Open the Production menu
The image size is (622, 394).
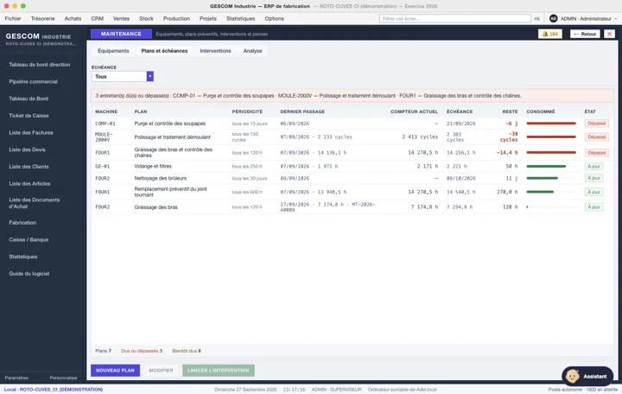click(176, 19)
